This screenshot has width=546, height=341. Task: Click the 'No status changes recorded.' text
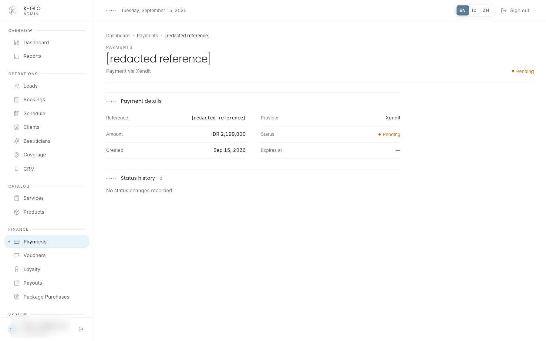(x=140, y=191)
